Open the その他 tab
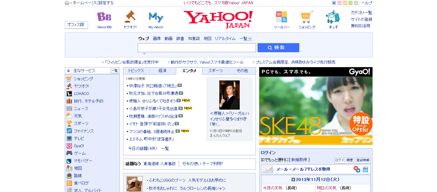Screen dimensions: 437x192 [242, 71]
